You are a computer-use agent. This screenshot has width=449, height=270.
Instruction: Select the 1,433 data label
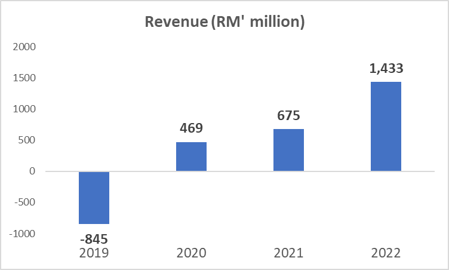click(386, 69)
